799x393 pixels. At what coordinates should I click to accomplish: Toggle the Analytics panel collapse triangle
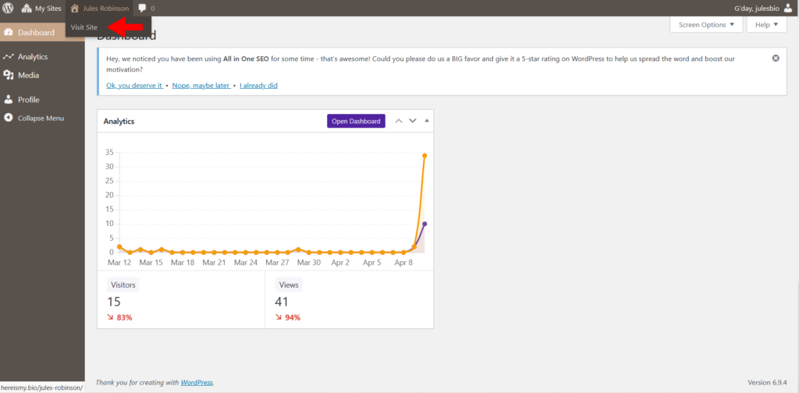(427, 121)
